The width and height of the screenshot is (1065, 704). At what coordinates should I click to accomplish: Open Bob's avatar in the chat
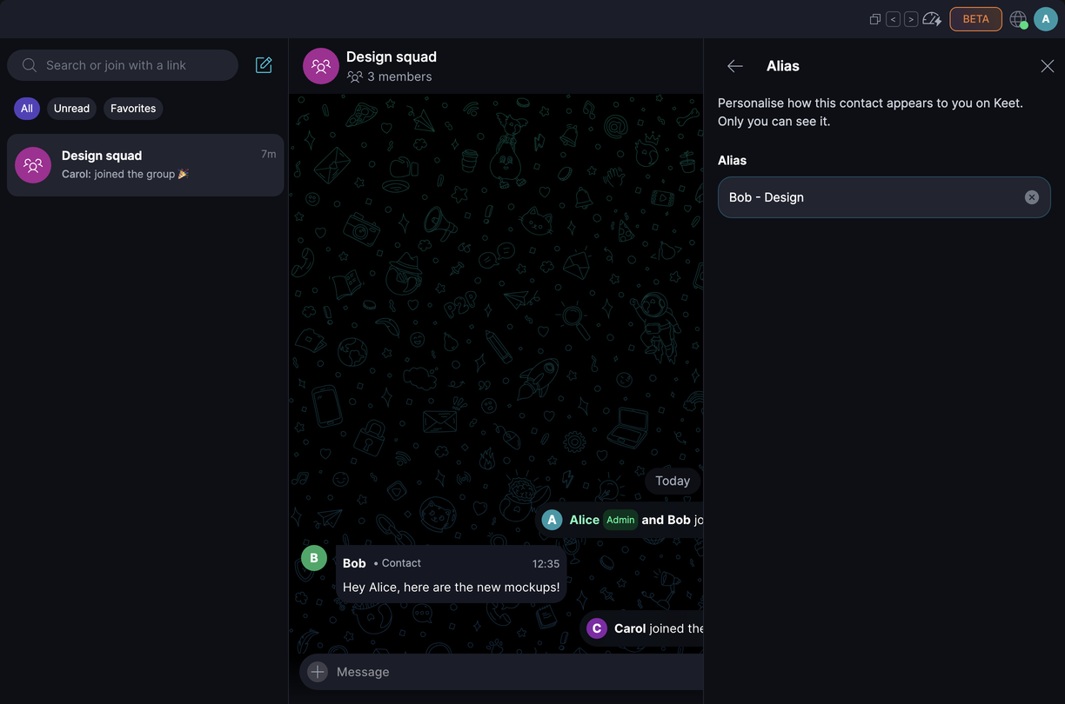314,558
